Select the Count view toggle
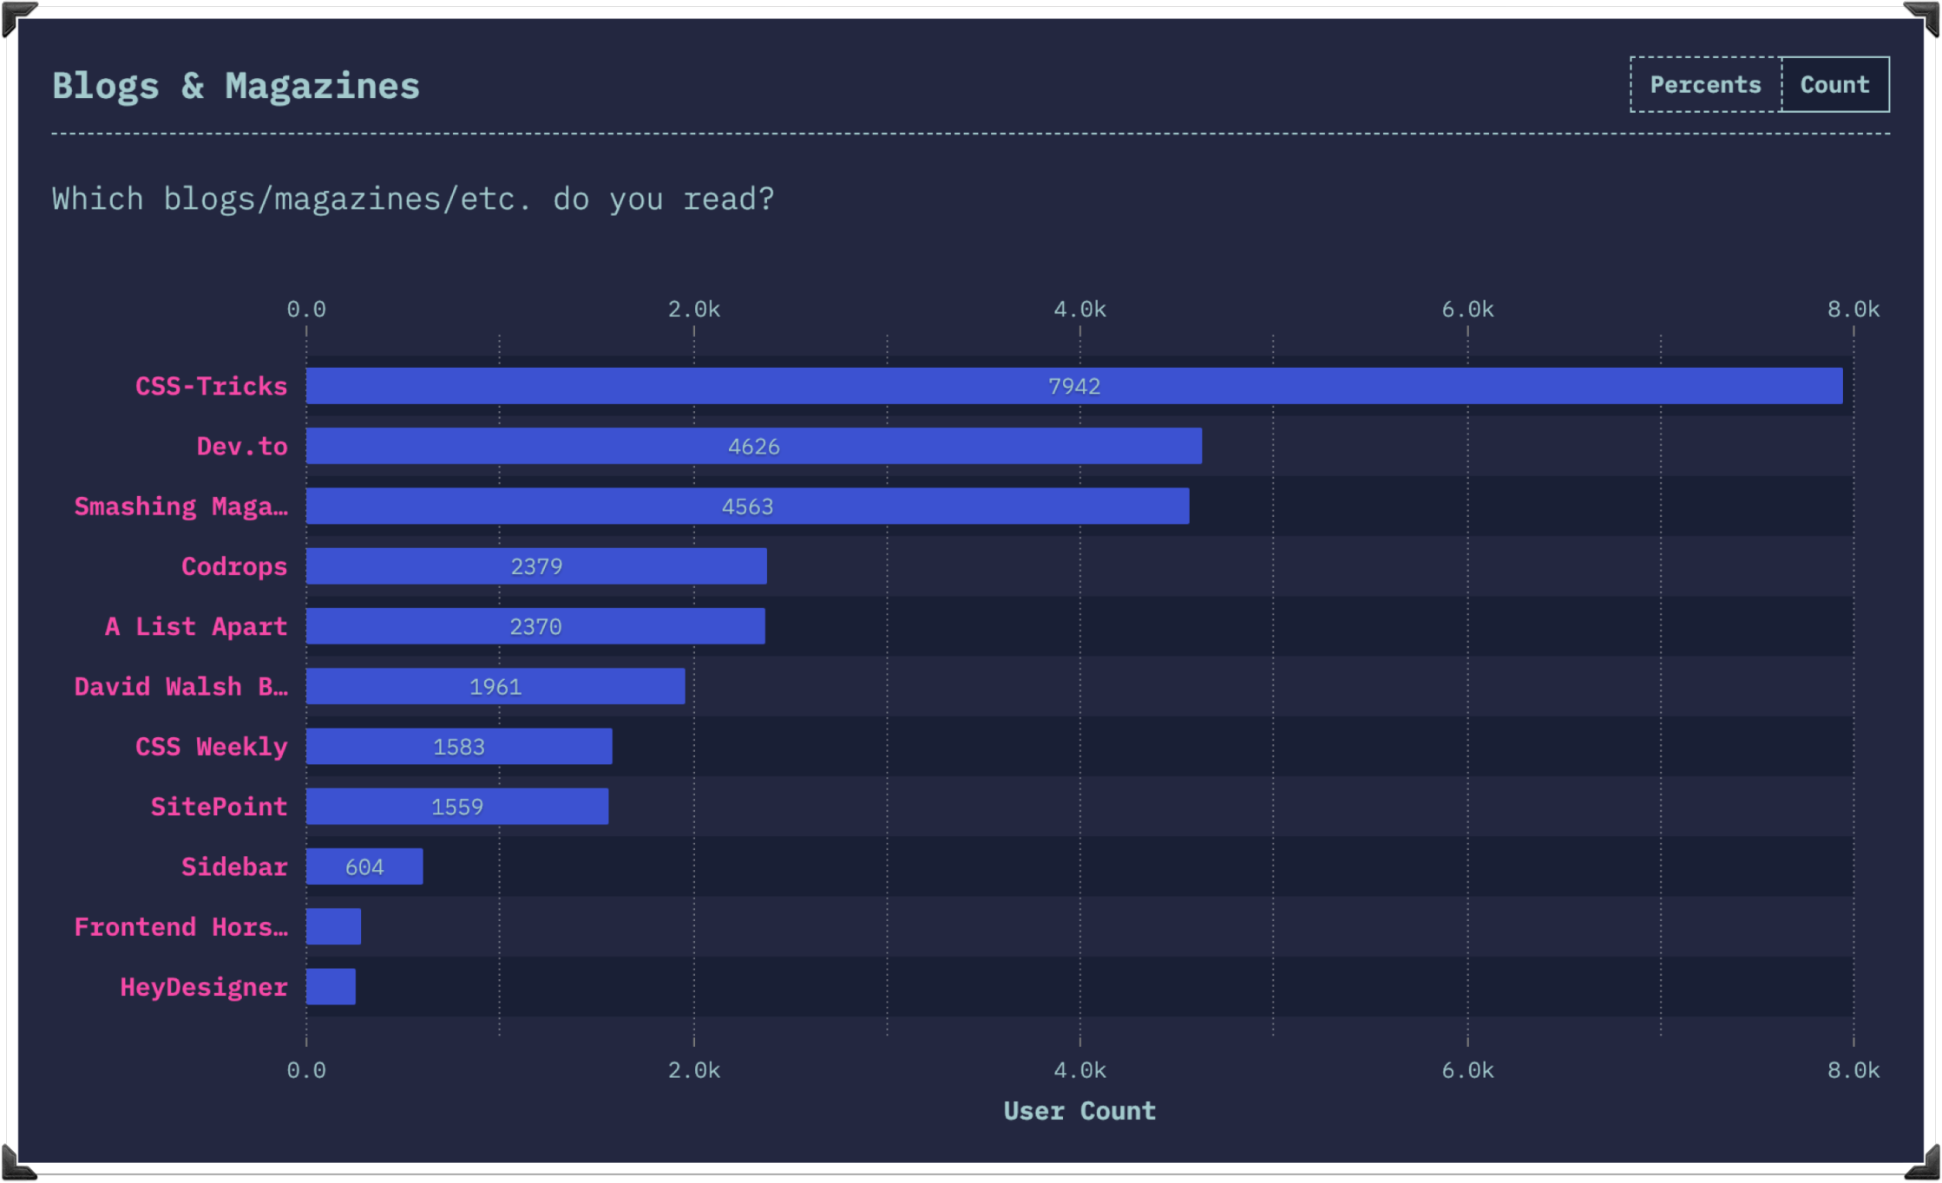Screen dimensions: 1942x1183 pos(1834,84)
